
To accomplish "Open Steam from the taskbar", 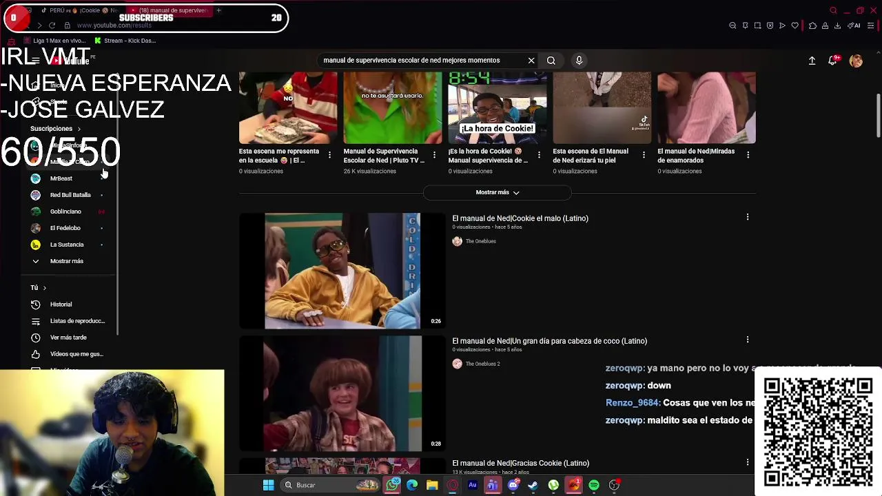I will click(533, 485).
